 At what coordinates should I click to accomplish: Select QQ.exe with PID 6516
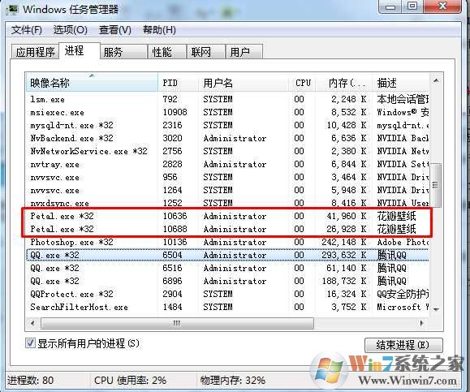point(227,268)
